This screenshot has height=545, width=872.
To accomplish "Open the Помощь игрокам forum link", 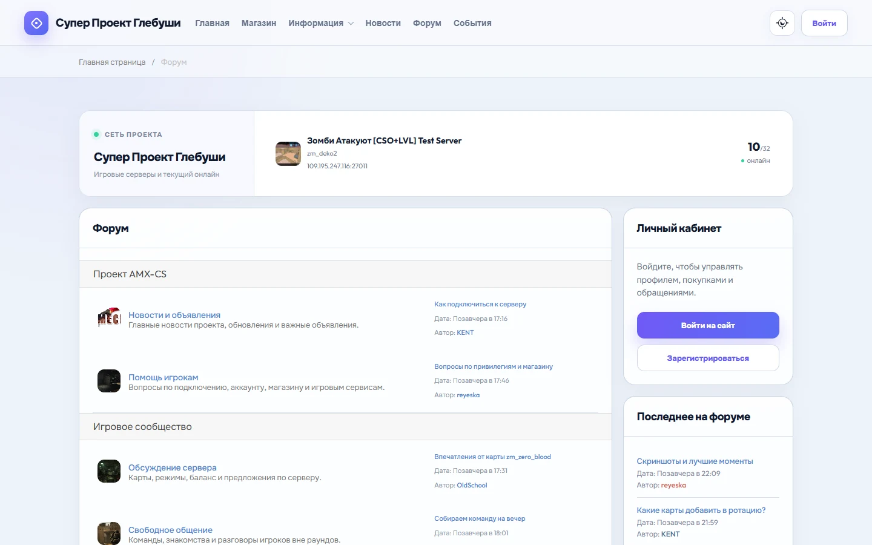I will 163,377.
